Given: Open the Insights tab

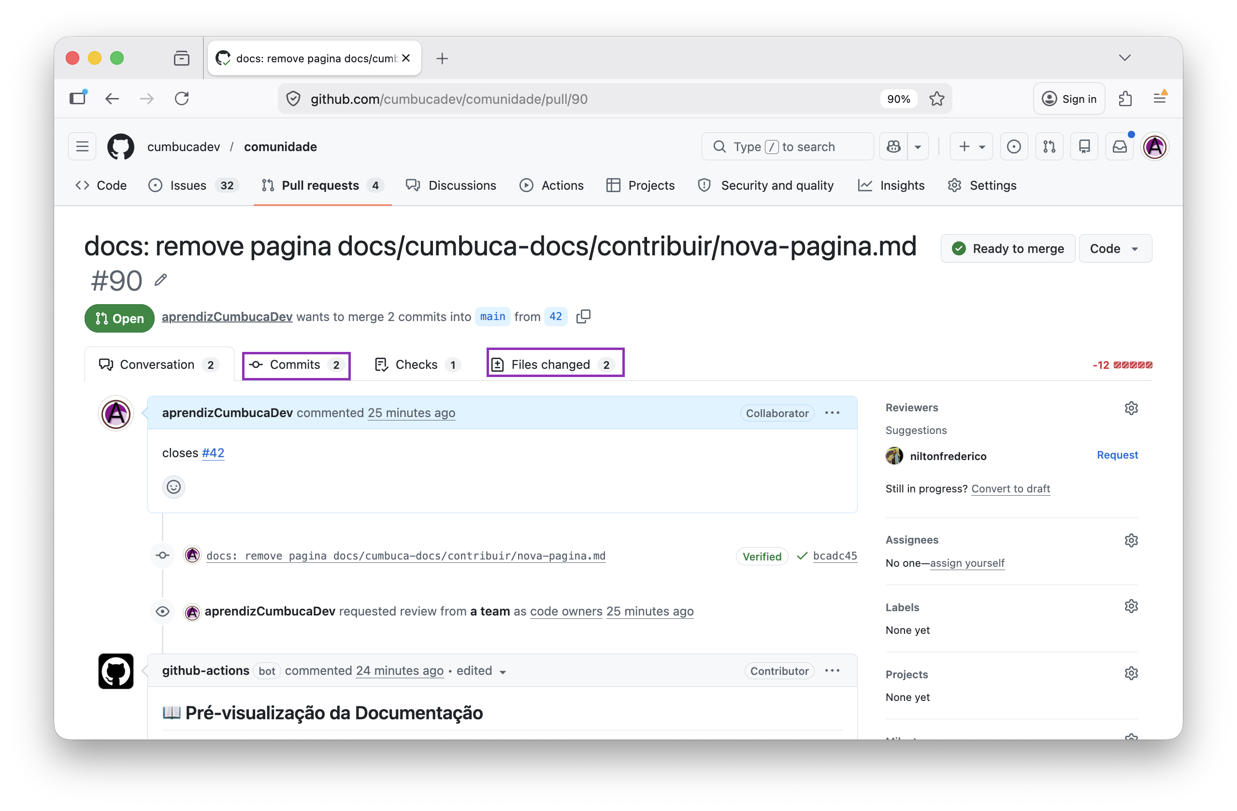Looking at the screenshot, I should click(x=892, y=185).
